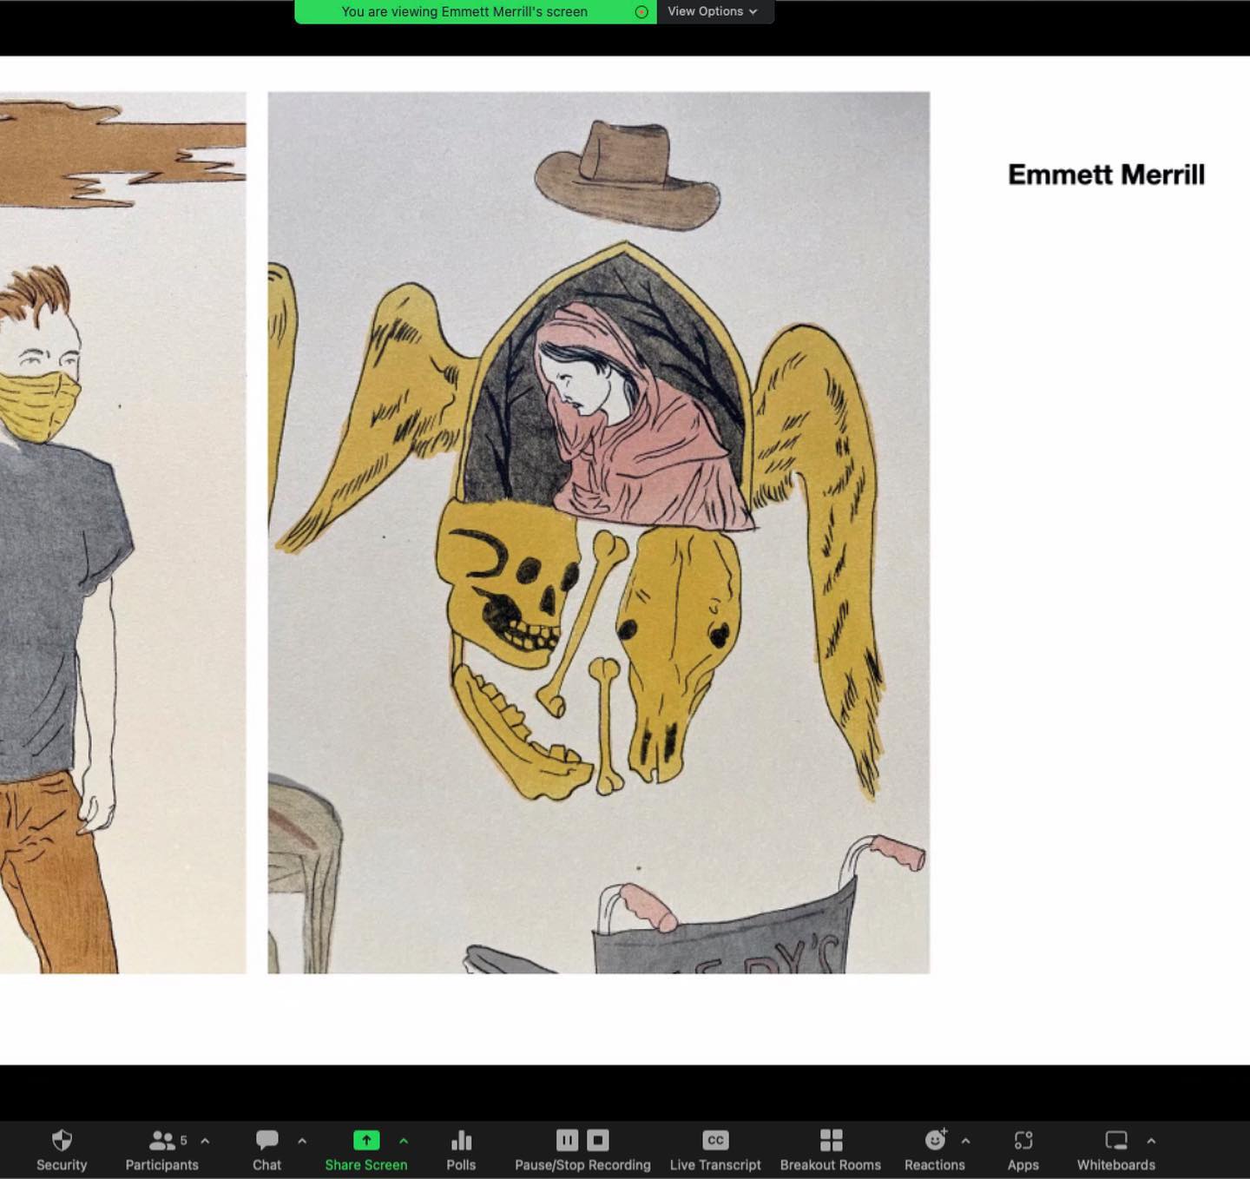Open the Participants panel
This screenshot has width=1250, height=1179.
(x=161, y=1141)
